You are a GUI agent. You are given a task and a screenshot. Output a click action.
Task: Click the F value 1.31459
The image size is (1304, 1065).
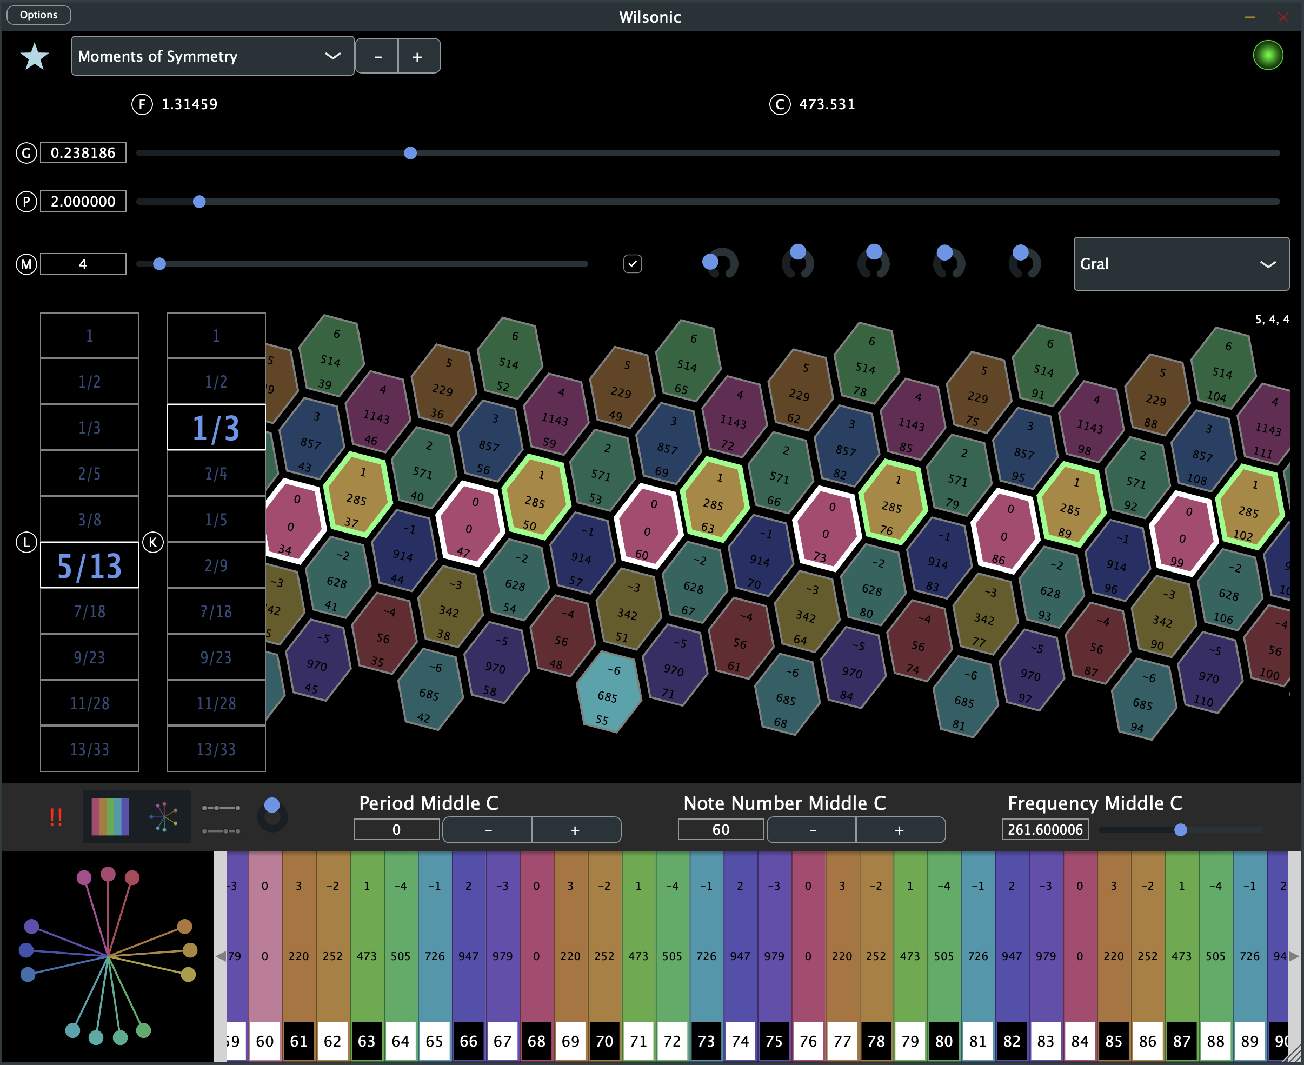(190, 104)
